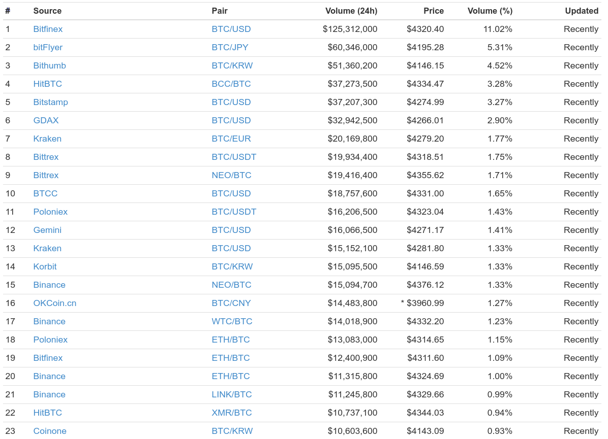608x439 pixels.
Task: Open the Coinone exchange link
Action: 50,431
